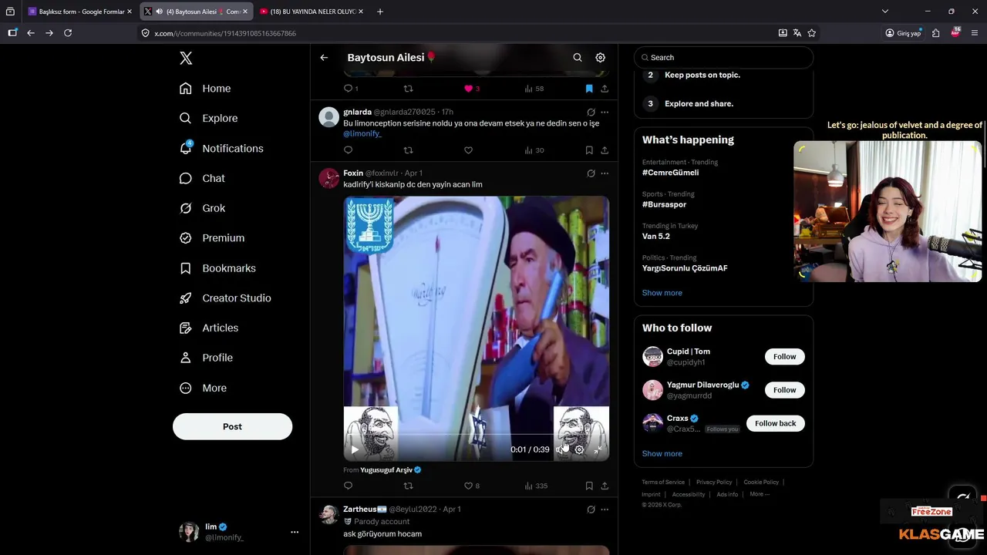The height and width of the screenshot is (555, 987).
Task: Open Van 5.2 trending topic
Action: click(x=656, y=236)
